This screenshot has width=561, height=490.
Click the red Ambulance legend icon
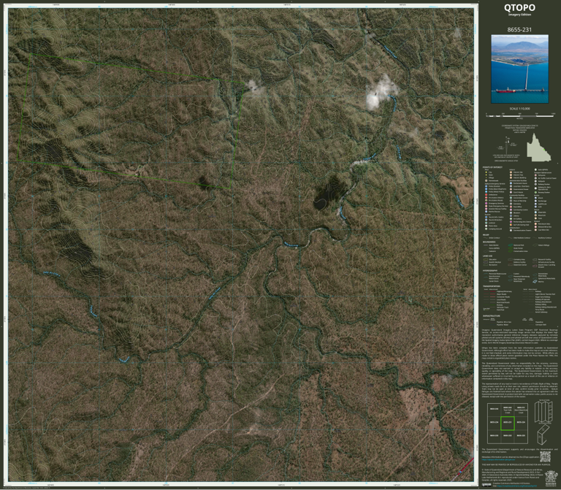pyautogui.click(x=486, y=194)
